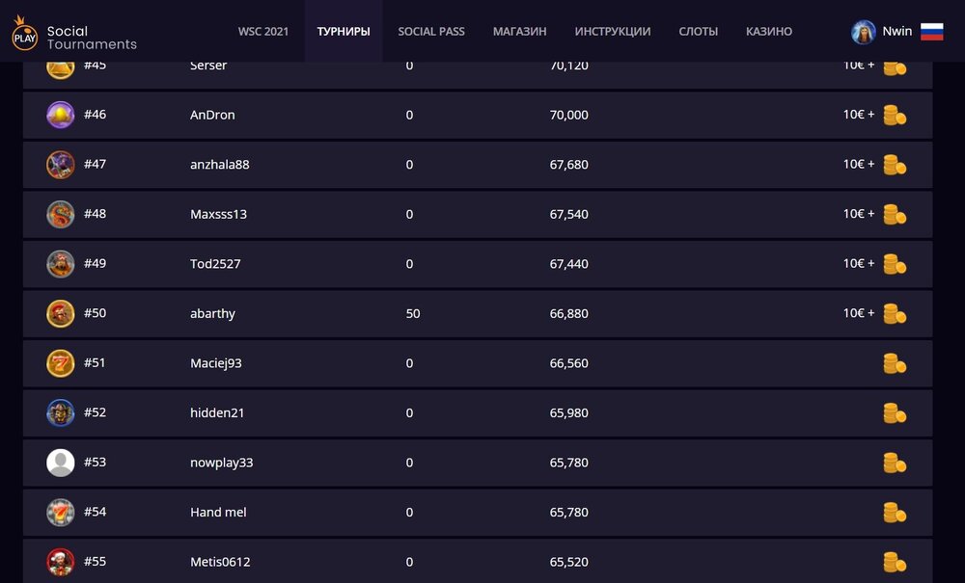The image size is (965, 583).
Task: Click the Social Tournaments PLAY logo
Action: coord(25,37)
